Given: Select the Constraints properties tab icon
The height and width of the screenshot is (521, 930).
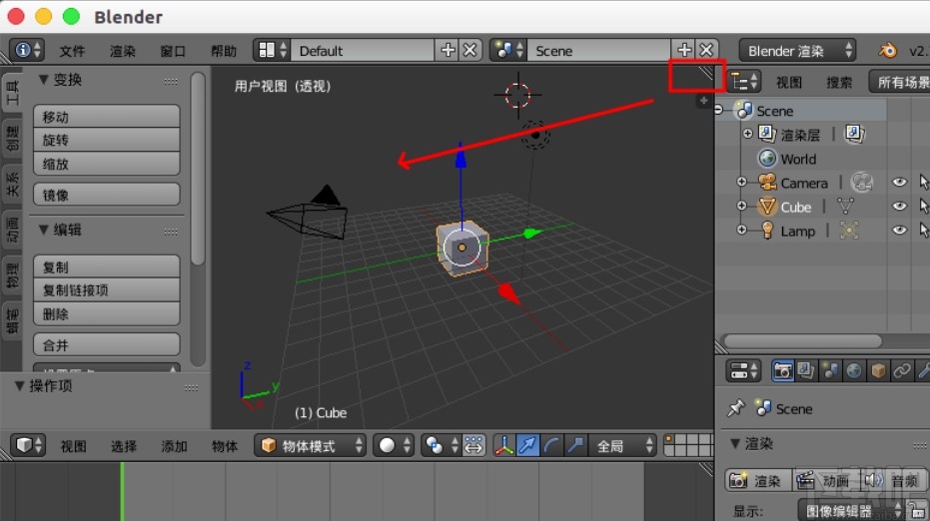Looking at the screenshot, I should [902, 371].
